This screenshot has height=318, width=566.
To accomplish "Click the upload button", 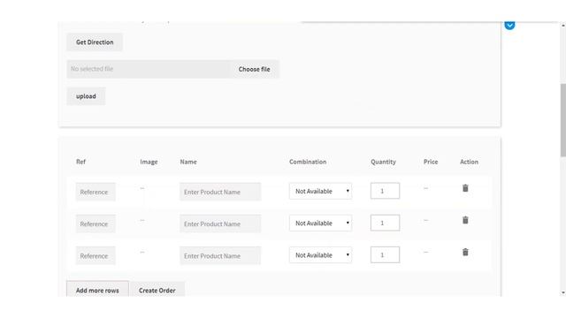I will coord(86,96).
